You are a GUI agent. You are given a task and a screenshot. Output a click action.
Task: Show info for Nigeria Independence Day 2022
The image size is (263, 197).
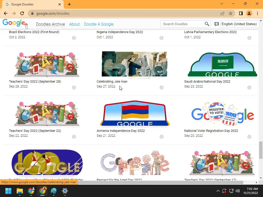pyautogui.click(x=162, y=38)
